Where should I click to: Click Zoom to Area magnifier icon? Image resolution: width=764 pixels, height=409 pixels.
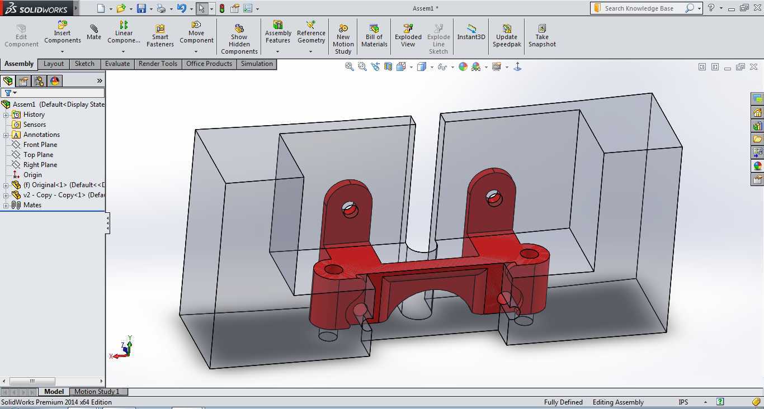coord(362,66)
